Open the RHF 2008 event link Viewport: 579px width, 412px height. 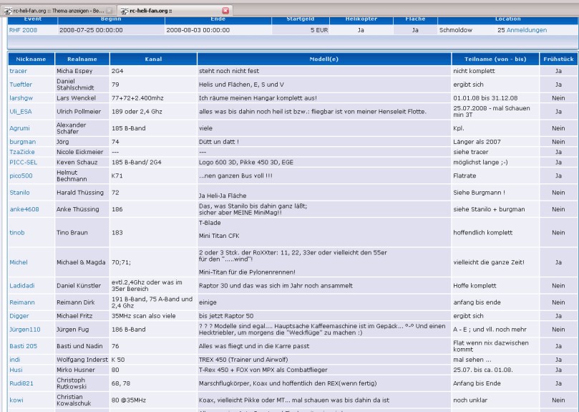pos(23,30)
